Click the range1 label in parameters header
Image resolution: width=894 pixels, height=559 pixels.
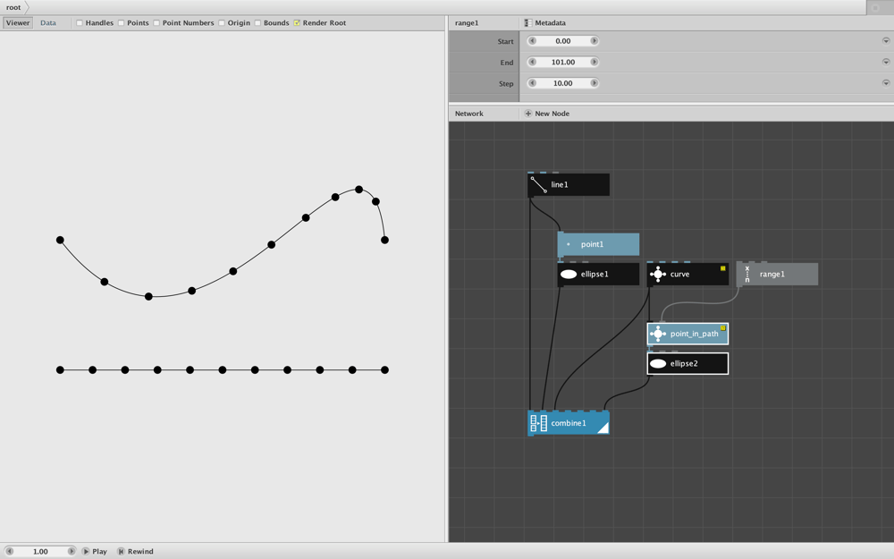tap(467, 23)
